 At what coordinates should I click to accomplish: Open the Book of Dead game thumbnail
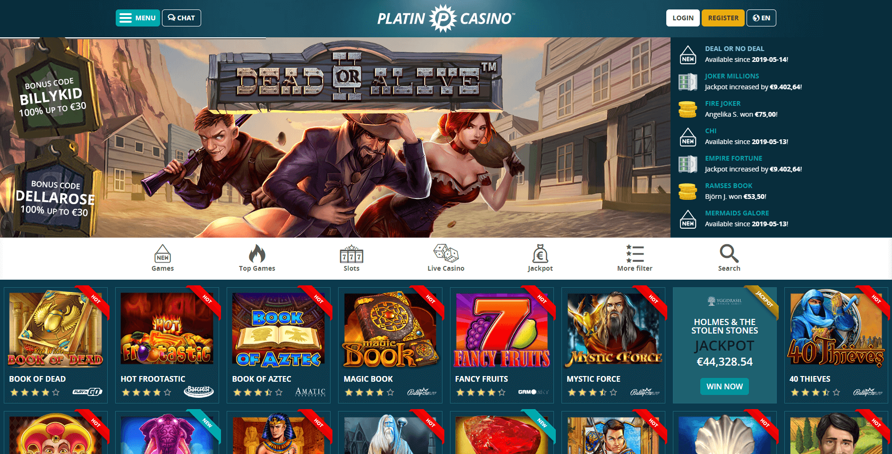point(56,329)
